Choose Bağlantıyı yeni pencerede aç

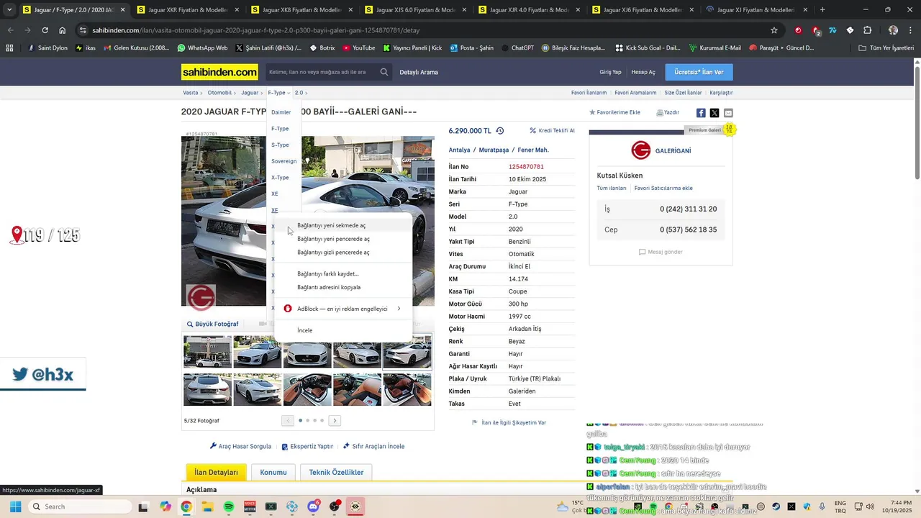click(343, 239)
